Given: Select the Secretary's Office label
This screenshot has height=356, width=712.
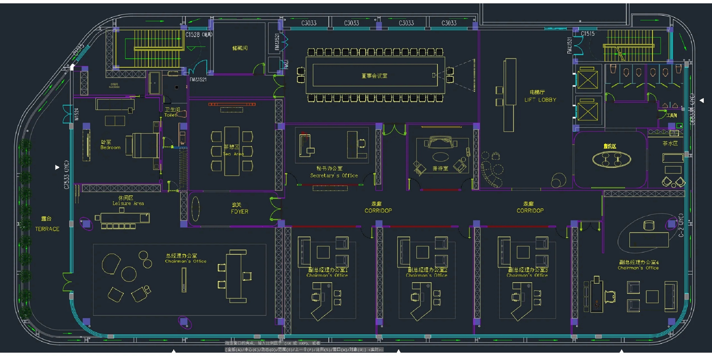Looking at the screenshot, I should pyautogui.click(x=334, y=175).
